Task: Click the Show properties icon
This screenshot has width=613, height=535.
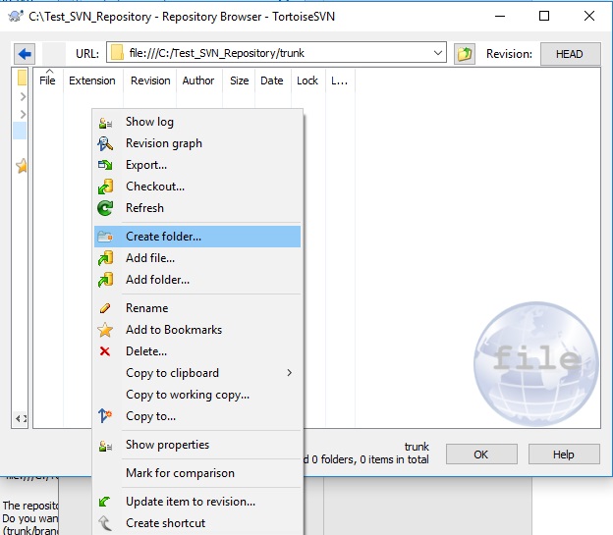Action: 105,446
